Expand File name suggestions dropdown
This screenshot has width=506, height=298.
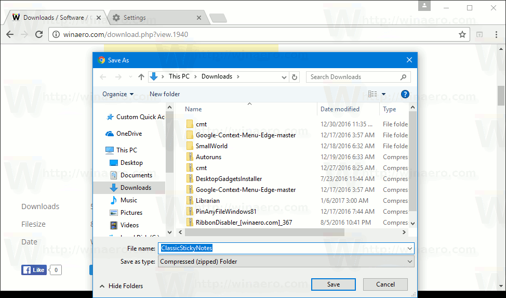pyautogui.click(x=409, y=248)
